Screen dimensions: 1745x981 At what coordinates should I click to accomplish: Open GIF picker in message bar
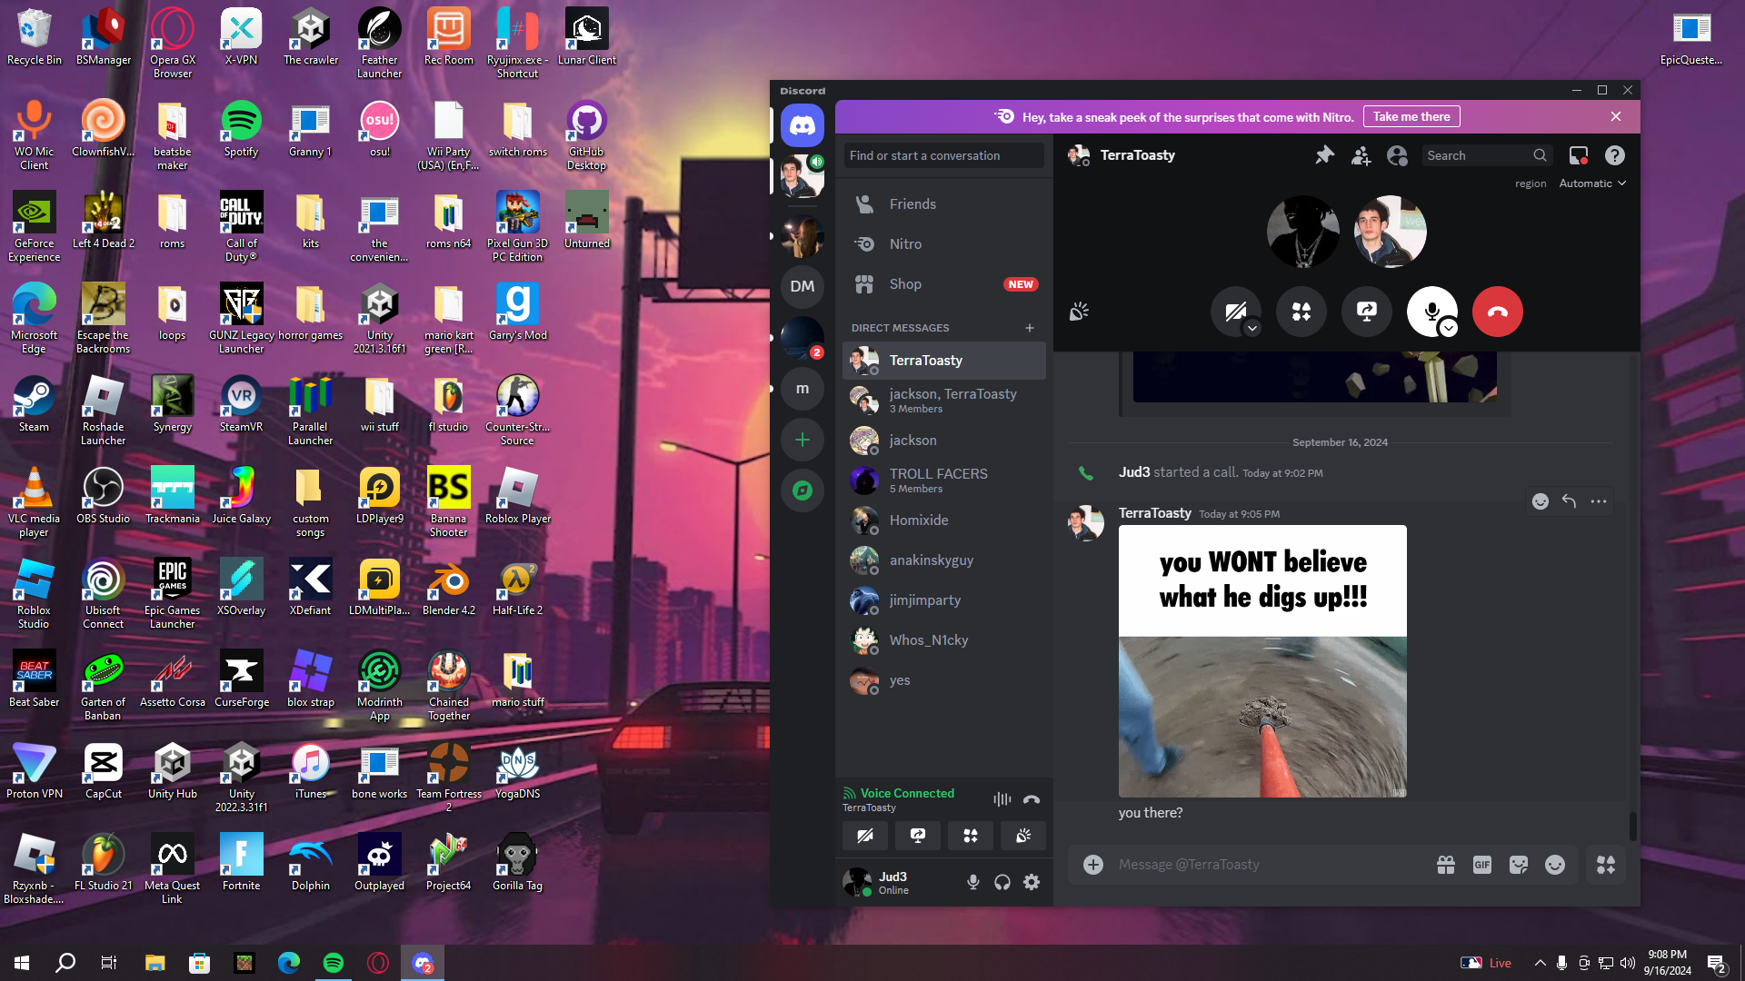tap(1482, 865)
